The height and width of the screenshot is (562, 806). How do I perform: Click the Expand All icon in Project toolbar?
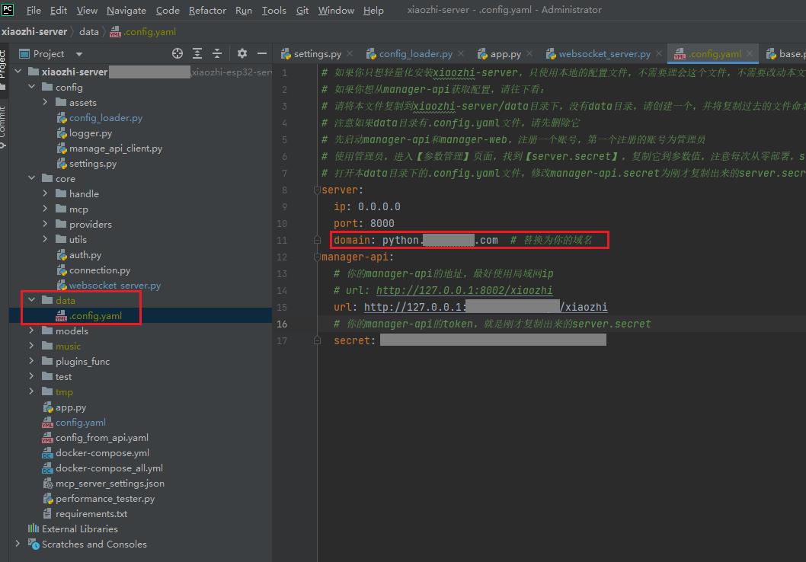[x=197, y=53]
